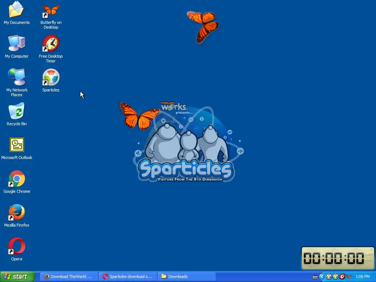Click the butterfly flying near top of desktop
The width and height of the screenshot is (376, 282).
click(x=203, y=27)
